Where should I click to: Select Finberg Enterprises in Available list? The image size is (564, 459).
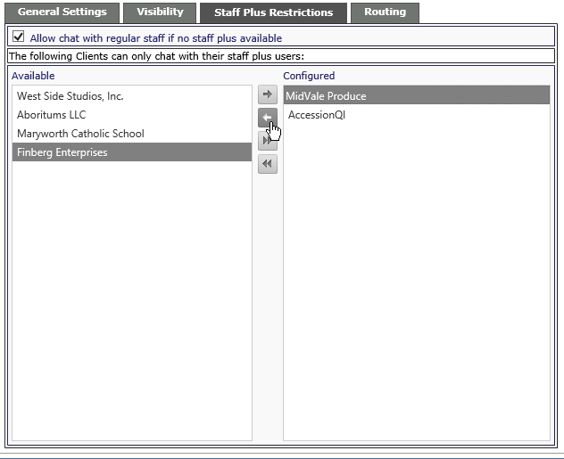132,152
